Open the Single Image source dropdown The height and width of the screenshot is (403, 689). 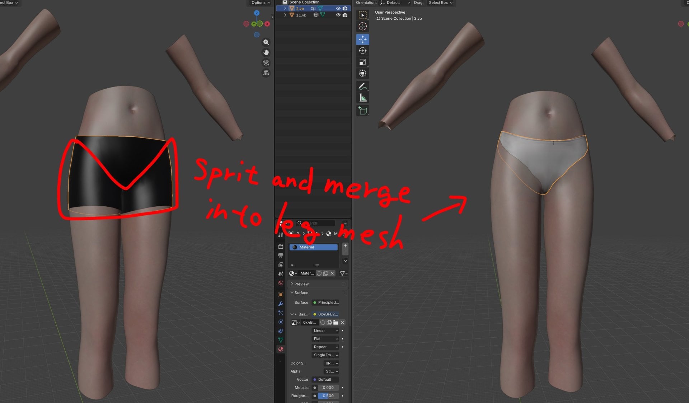[325, 355]
